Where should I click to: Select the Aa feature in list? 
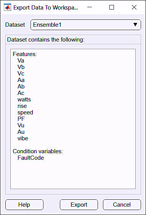pos(21,80)
